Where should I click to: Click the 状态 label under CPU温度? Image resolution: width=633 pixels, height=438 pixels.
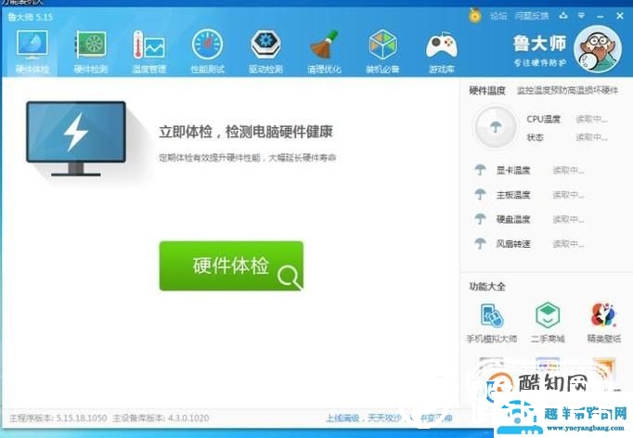click(535, 137)
